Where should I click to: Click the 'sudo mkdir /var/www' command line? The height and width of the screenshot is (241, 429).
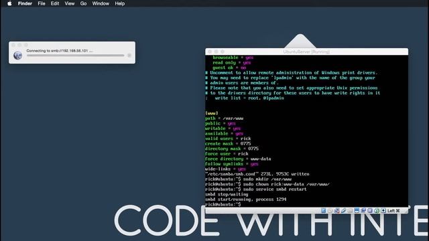click(248, 179)
